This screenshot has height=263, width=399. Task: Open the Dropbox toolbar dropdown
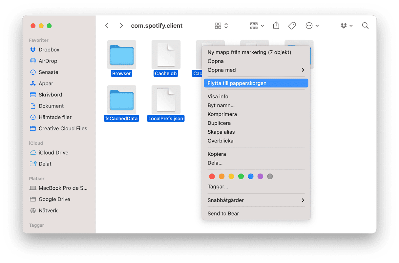pos(346,26)
